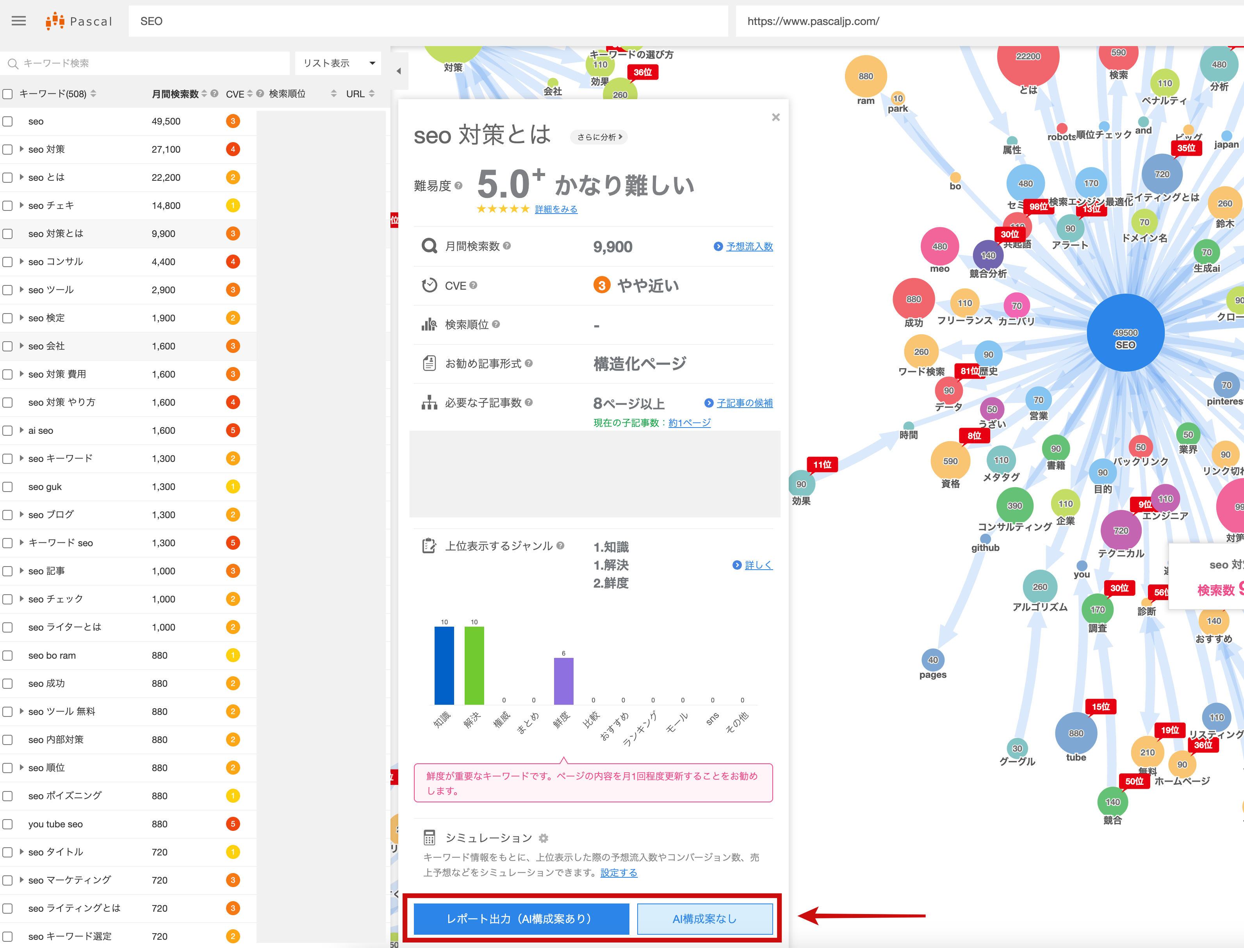
Task: Click the SEO keyword field at top
Action: point(428,21)
